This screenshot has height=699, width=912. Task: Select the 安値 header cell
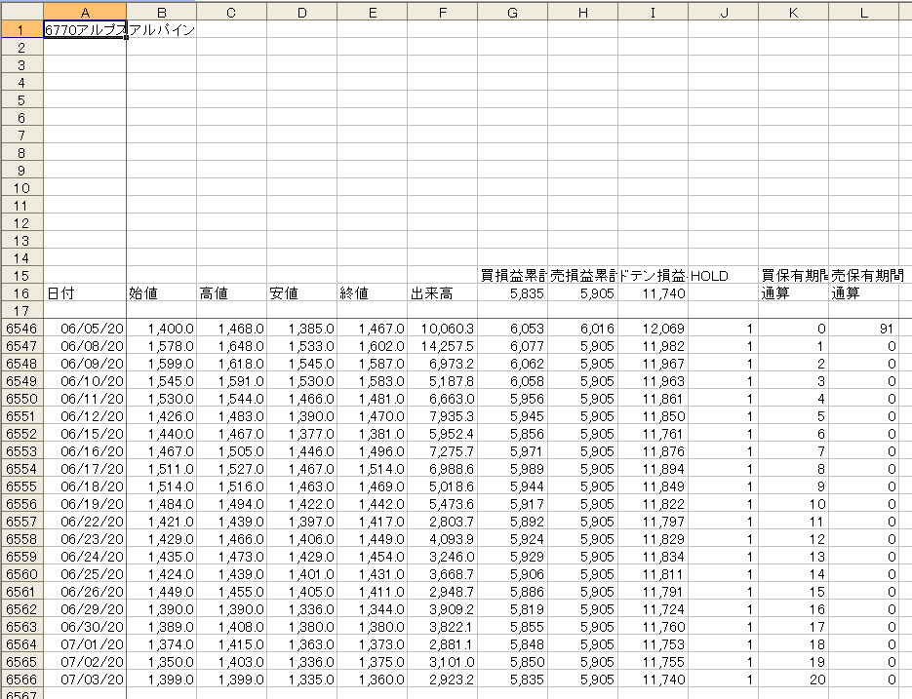coord(301,293)
